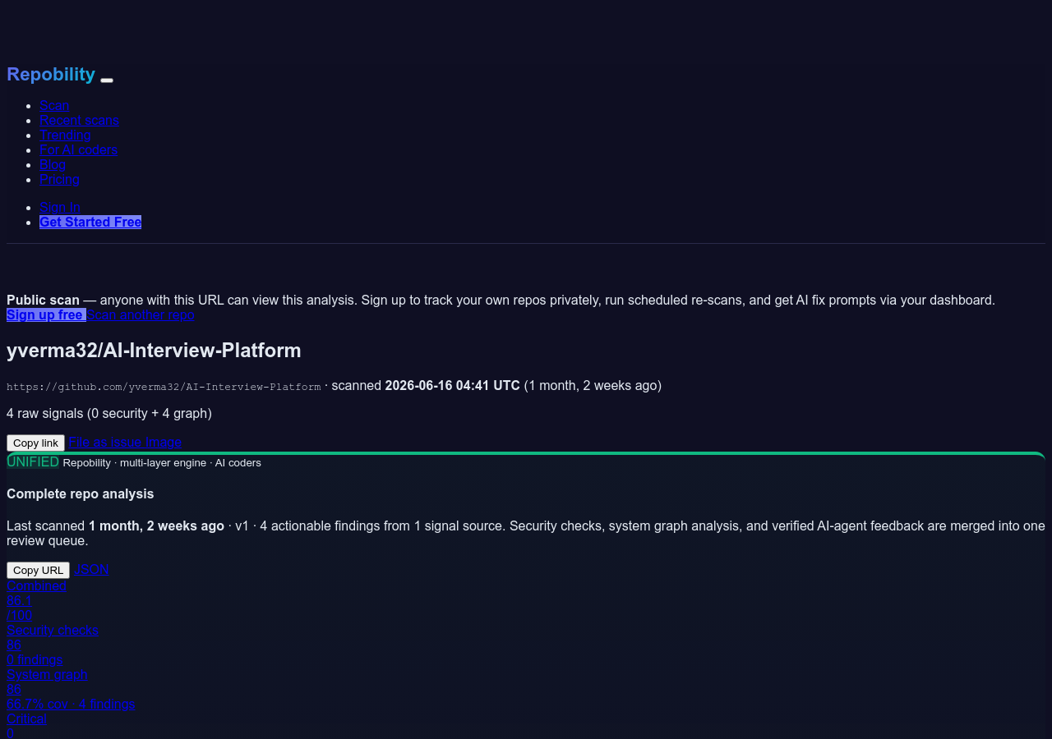The width and height of the screenshot is (1052, 739).
Task: Open the Repobility home logo link
Action: (x=51, y=74)
